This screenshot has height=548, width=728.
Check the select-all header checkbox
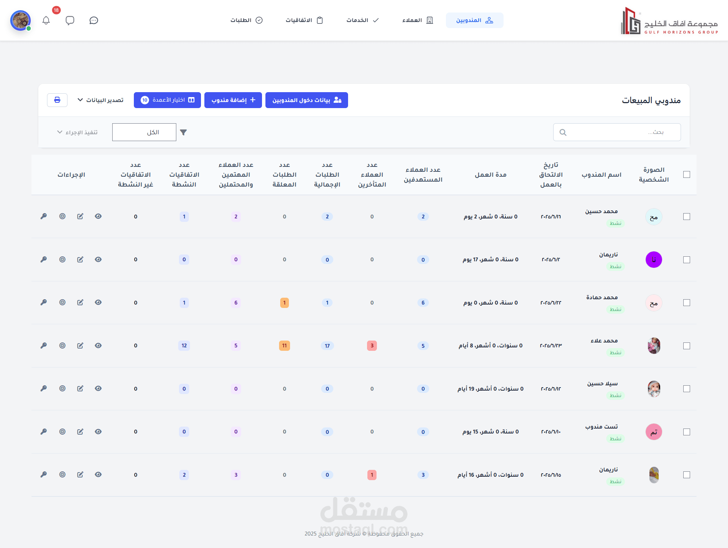click(x=686, y=174)
